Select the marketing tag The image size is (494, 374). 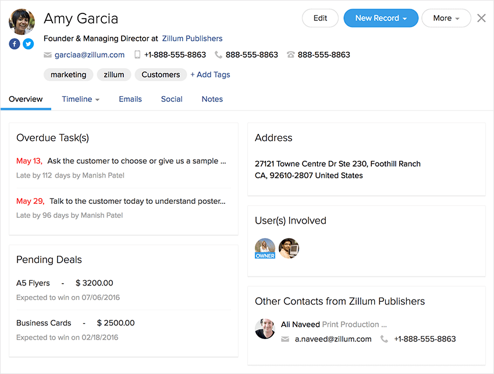click(x=68, y=75)
